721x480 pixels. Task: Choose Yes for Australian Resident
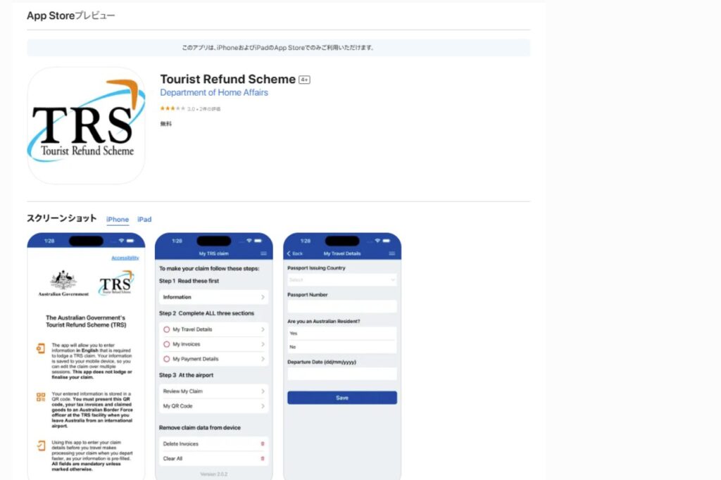342,334
